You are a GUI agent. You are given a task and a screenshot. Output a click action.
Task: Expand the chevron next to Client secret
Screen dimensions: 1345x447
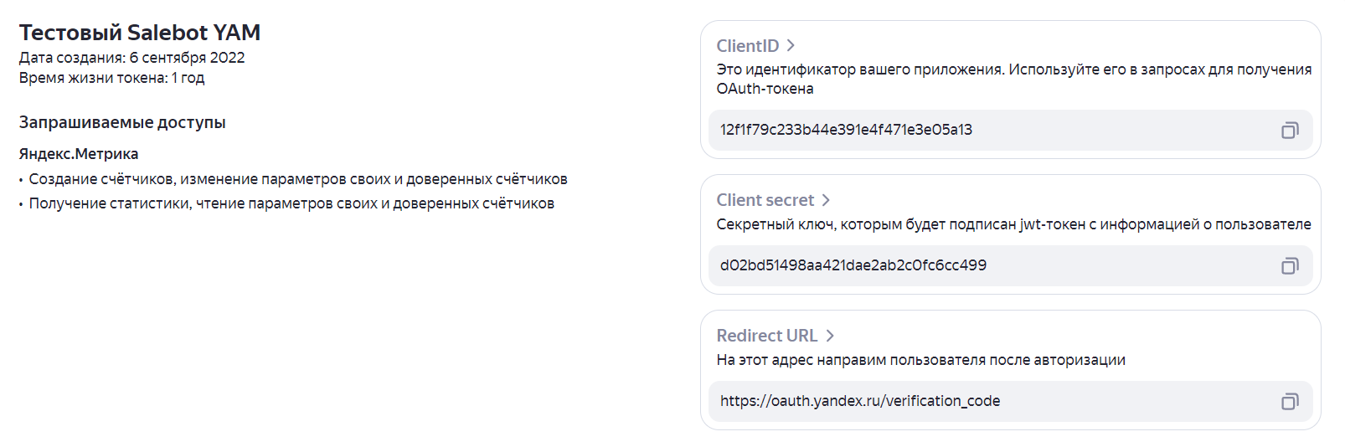point(826,200)
